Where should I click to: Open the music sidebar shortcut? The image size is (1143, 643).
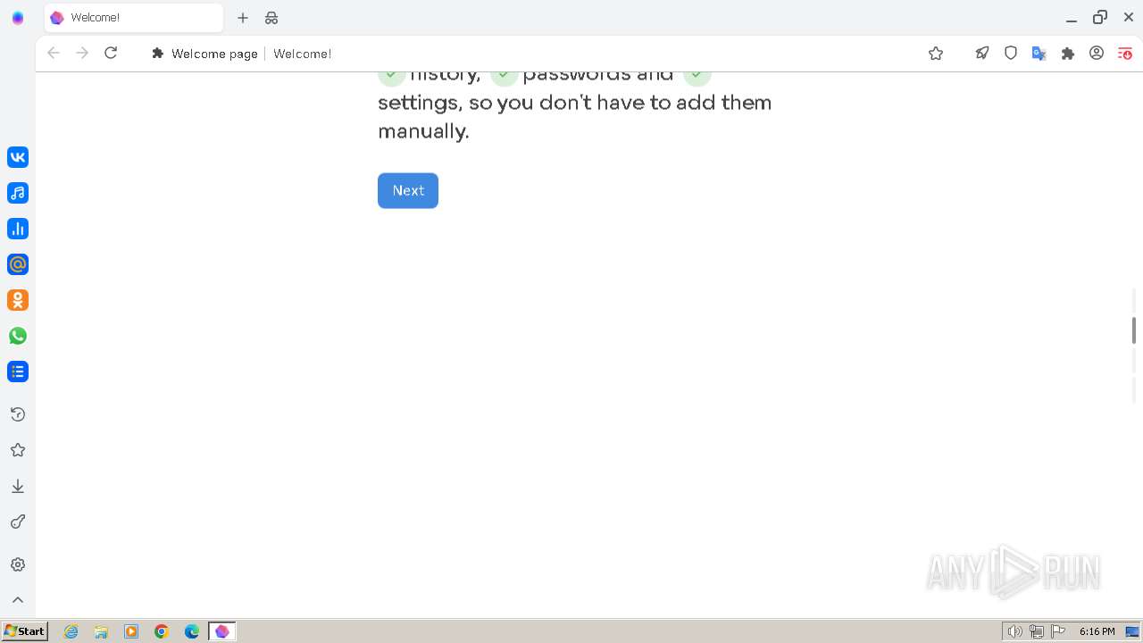tap(18, 193)
